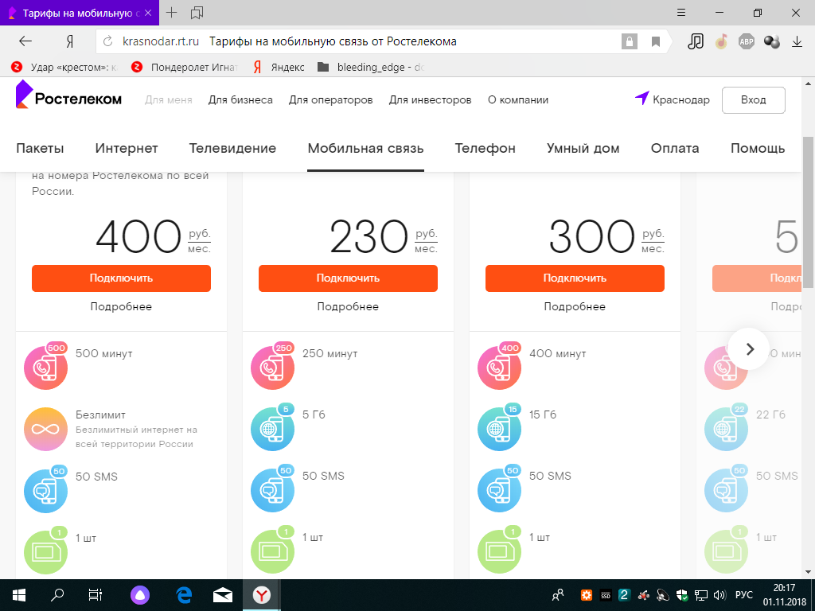This screenshot has width=815, height=611.
Task: Open the Пакеты menu section
Action: click(40, 148)
